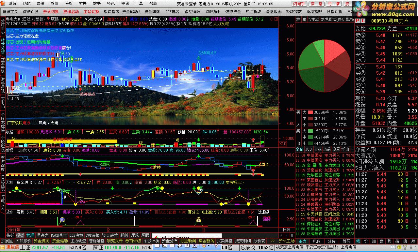Switch to MACD基本 template
418x252 pixels.
pyautogui.click(x=59, y=235)
